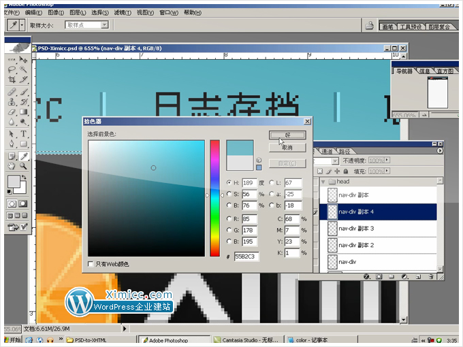The height and width of the screenshot is (347, 463).
Task: Select the Clone Stamp tool
Action: pyautogui.click(x=12, y=102)
